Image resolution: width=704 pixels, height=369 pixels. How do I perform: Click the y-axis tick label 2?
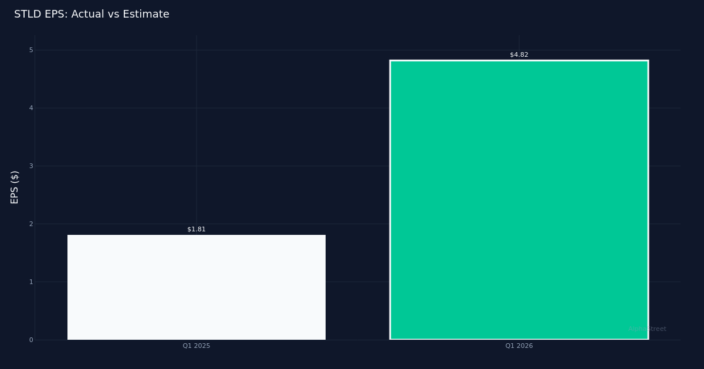pyautogui.click(x=31, y=224)
